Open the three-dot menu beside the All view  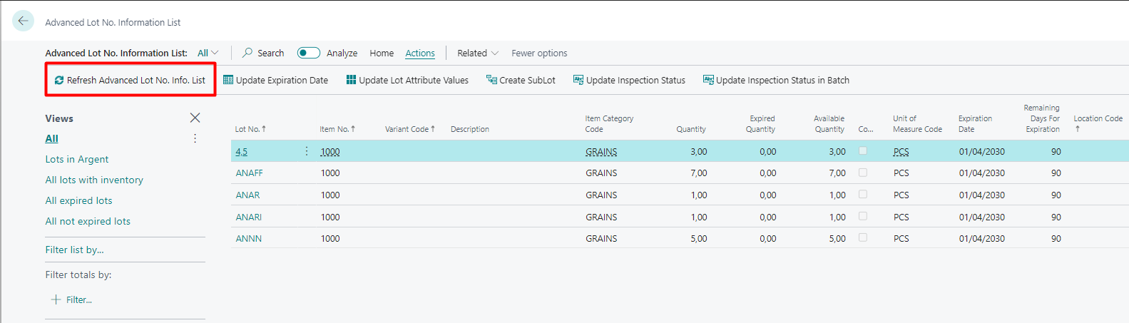coord(195,138)
